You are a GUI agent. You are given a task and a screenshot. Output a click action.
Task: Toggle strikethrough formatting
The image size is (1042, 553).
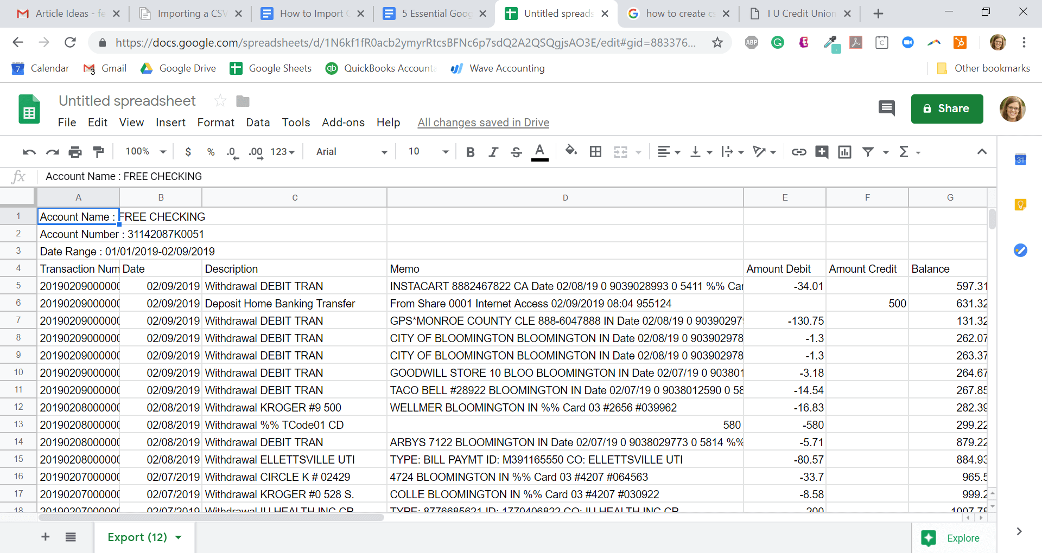pyautogui.click(x=516, y=152)
